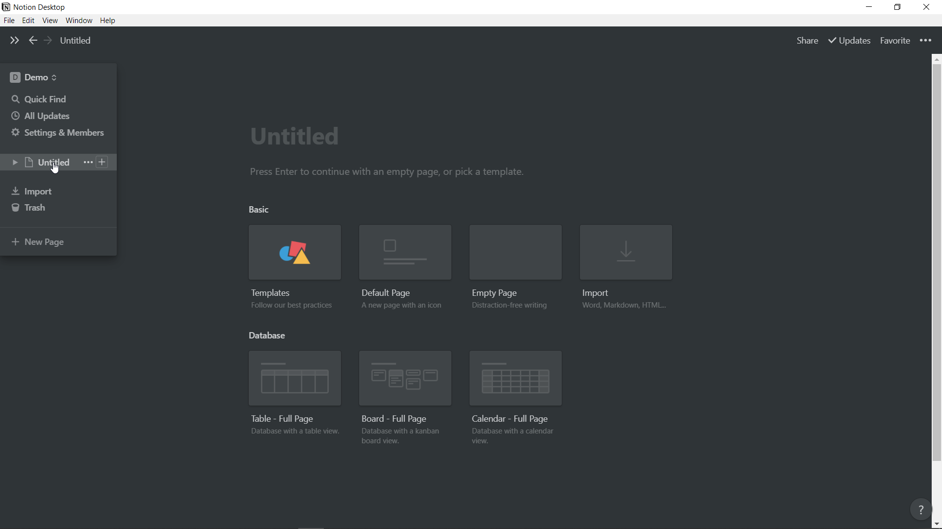Screen dimensions: 942x529
Task: Choose the Templates thumbnail
Action: 295,252
